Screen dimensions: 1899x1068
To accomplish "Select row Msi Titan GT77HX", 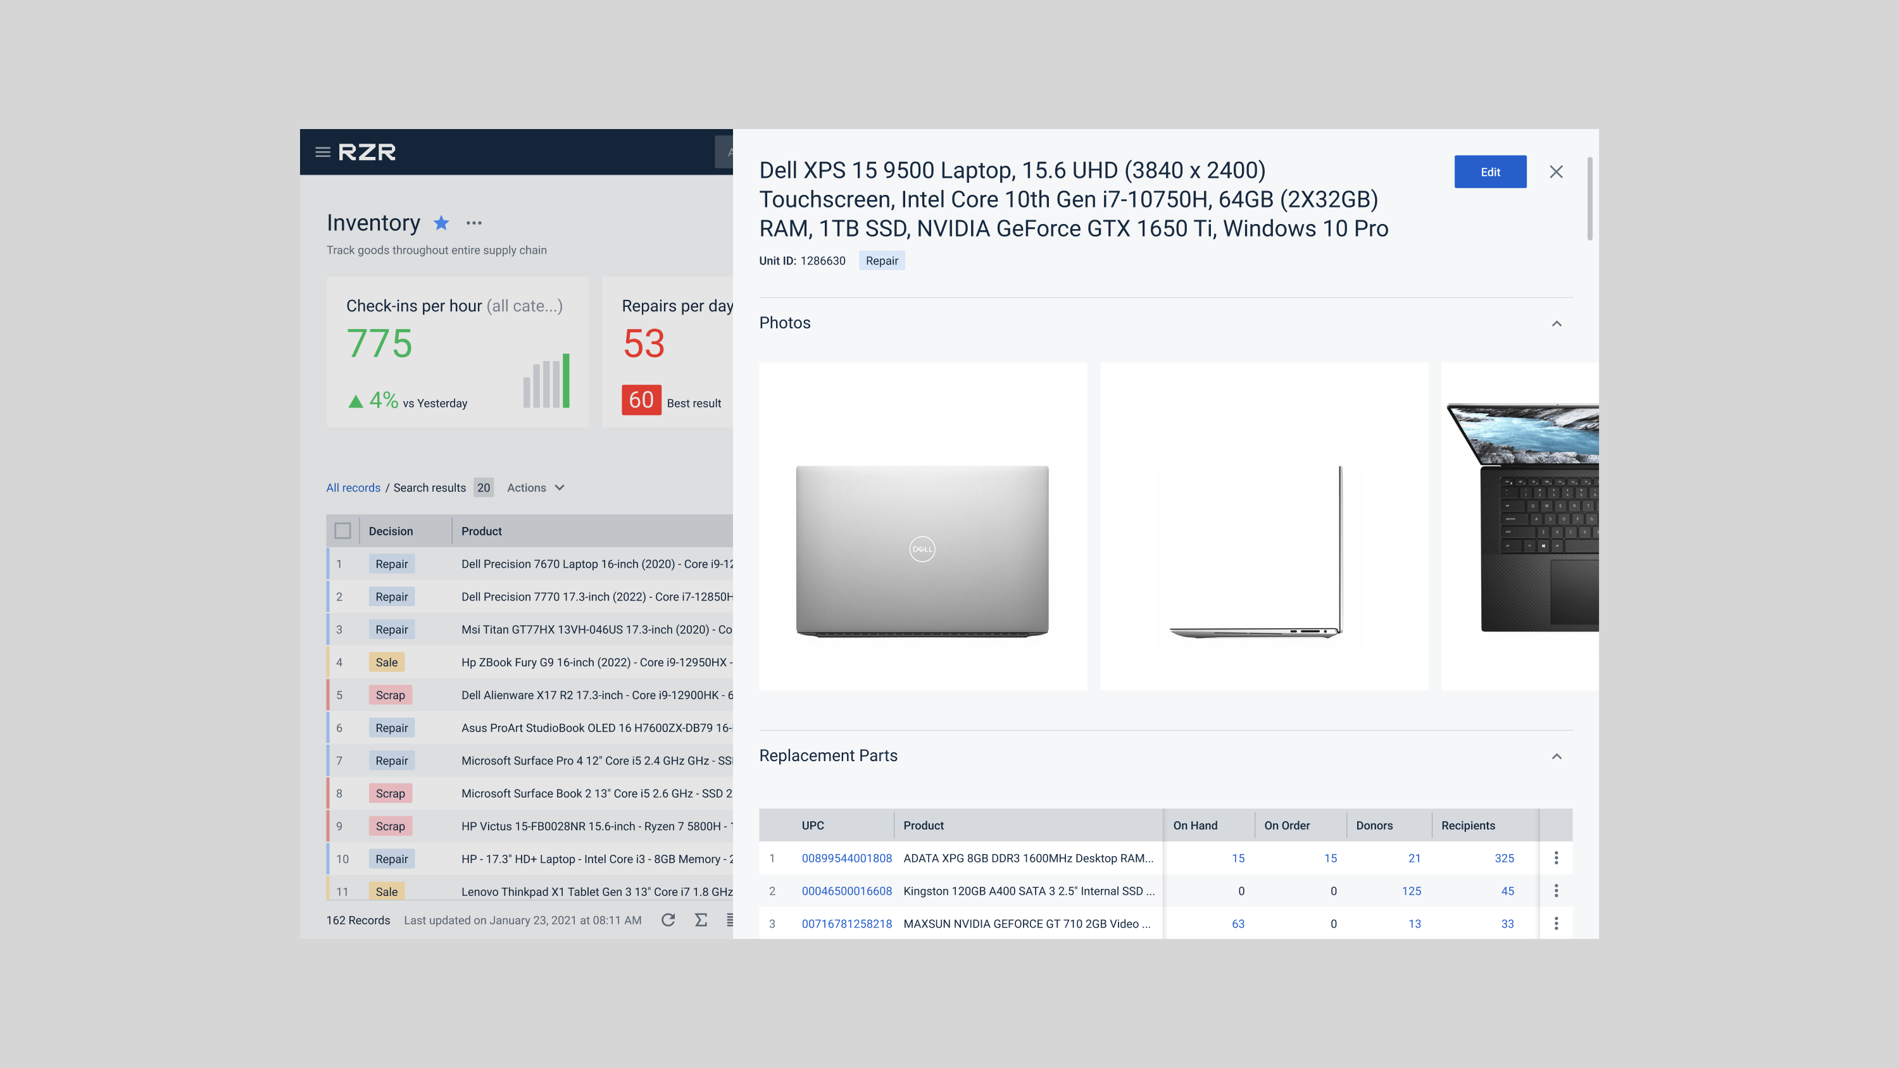I will [x=530, y=630].
